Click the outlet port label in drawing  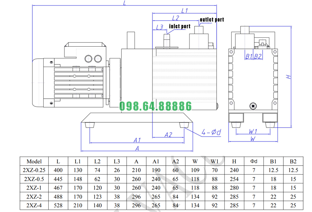click(212, 20)
